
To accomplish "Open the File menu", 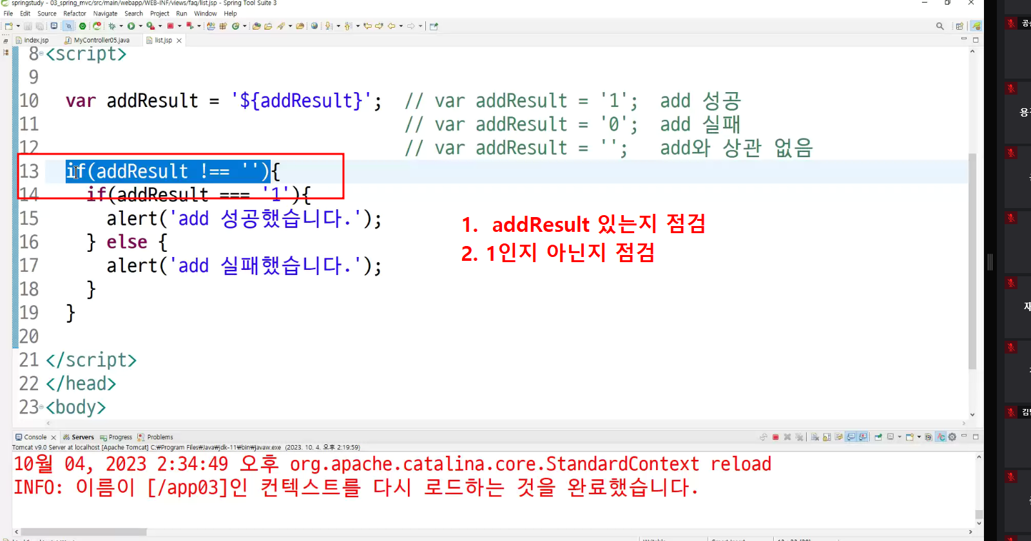I will click(x=8, y=14).
